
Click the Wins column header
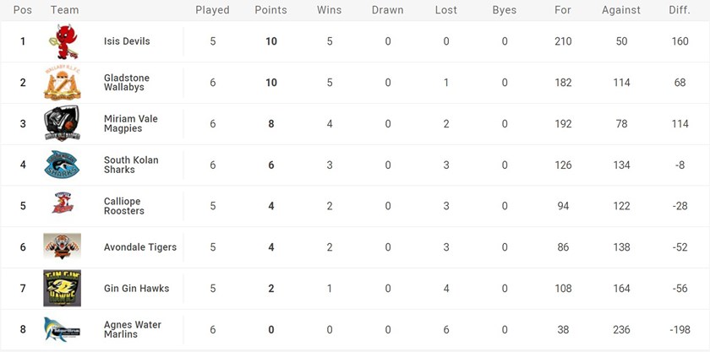click(329, 10)
